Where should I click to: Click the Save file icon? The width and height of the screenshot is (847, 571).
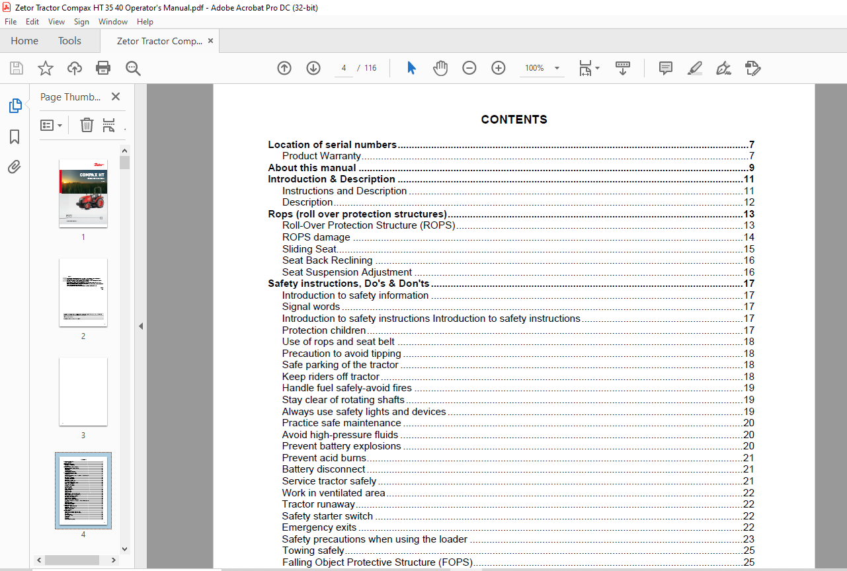[17, 68]
